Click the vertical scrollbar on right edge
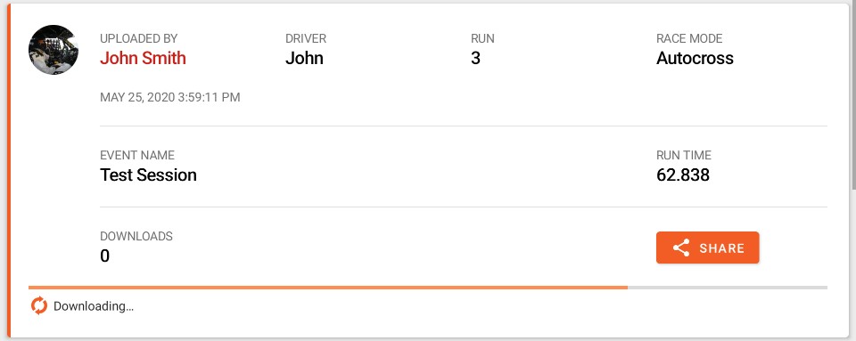This screenshot has height=341, width=856. [853, 95]
